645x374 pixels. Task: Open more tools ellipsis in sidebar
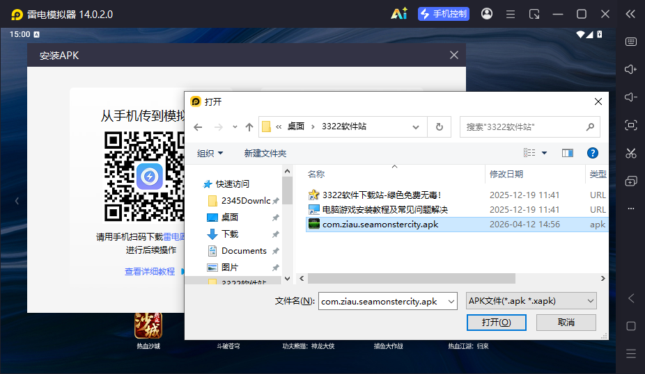631,209
